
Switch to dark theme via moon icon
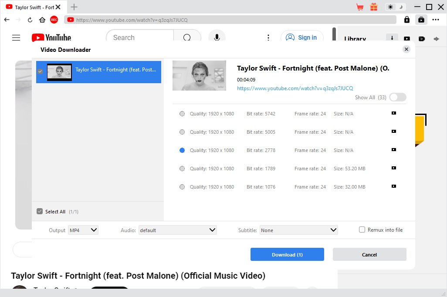click(x=401, y=7)
